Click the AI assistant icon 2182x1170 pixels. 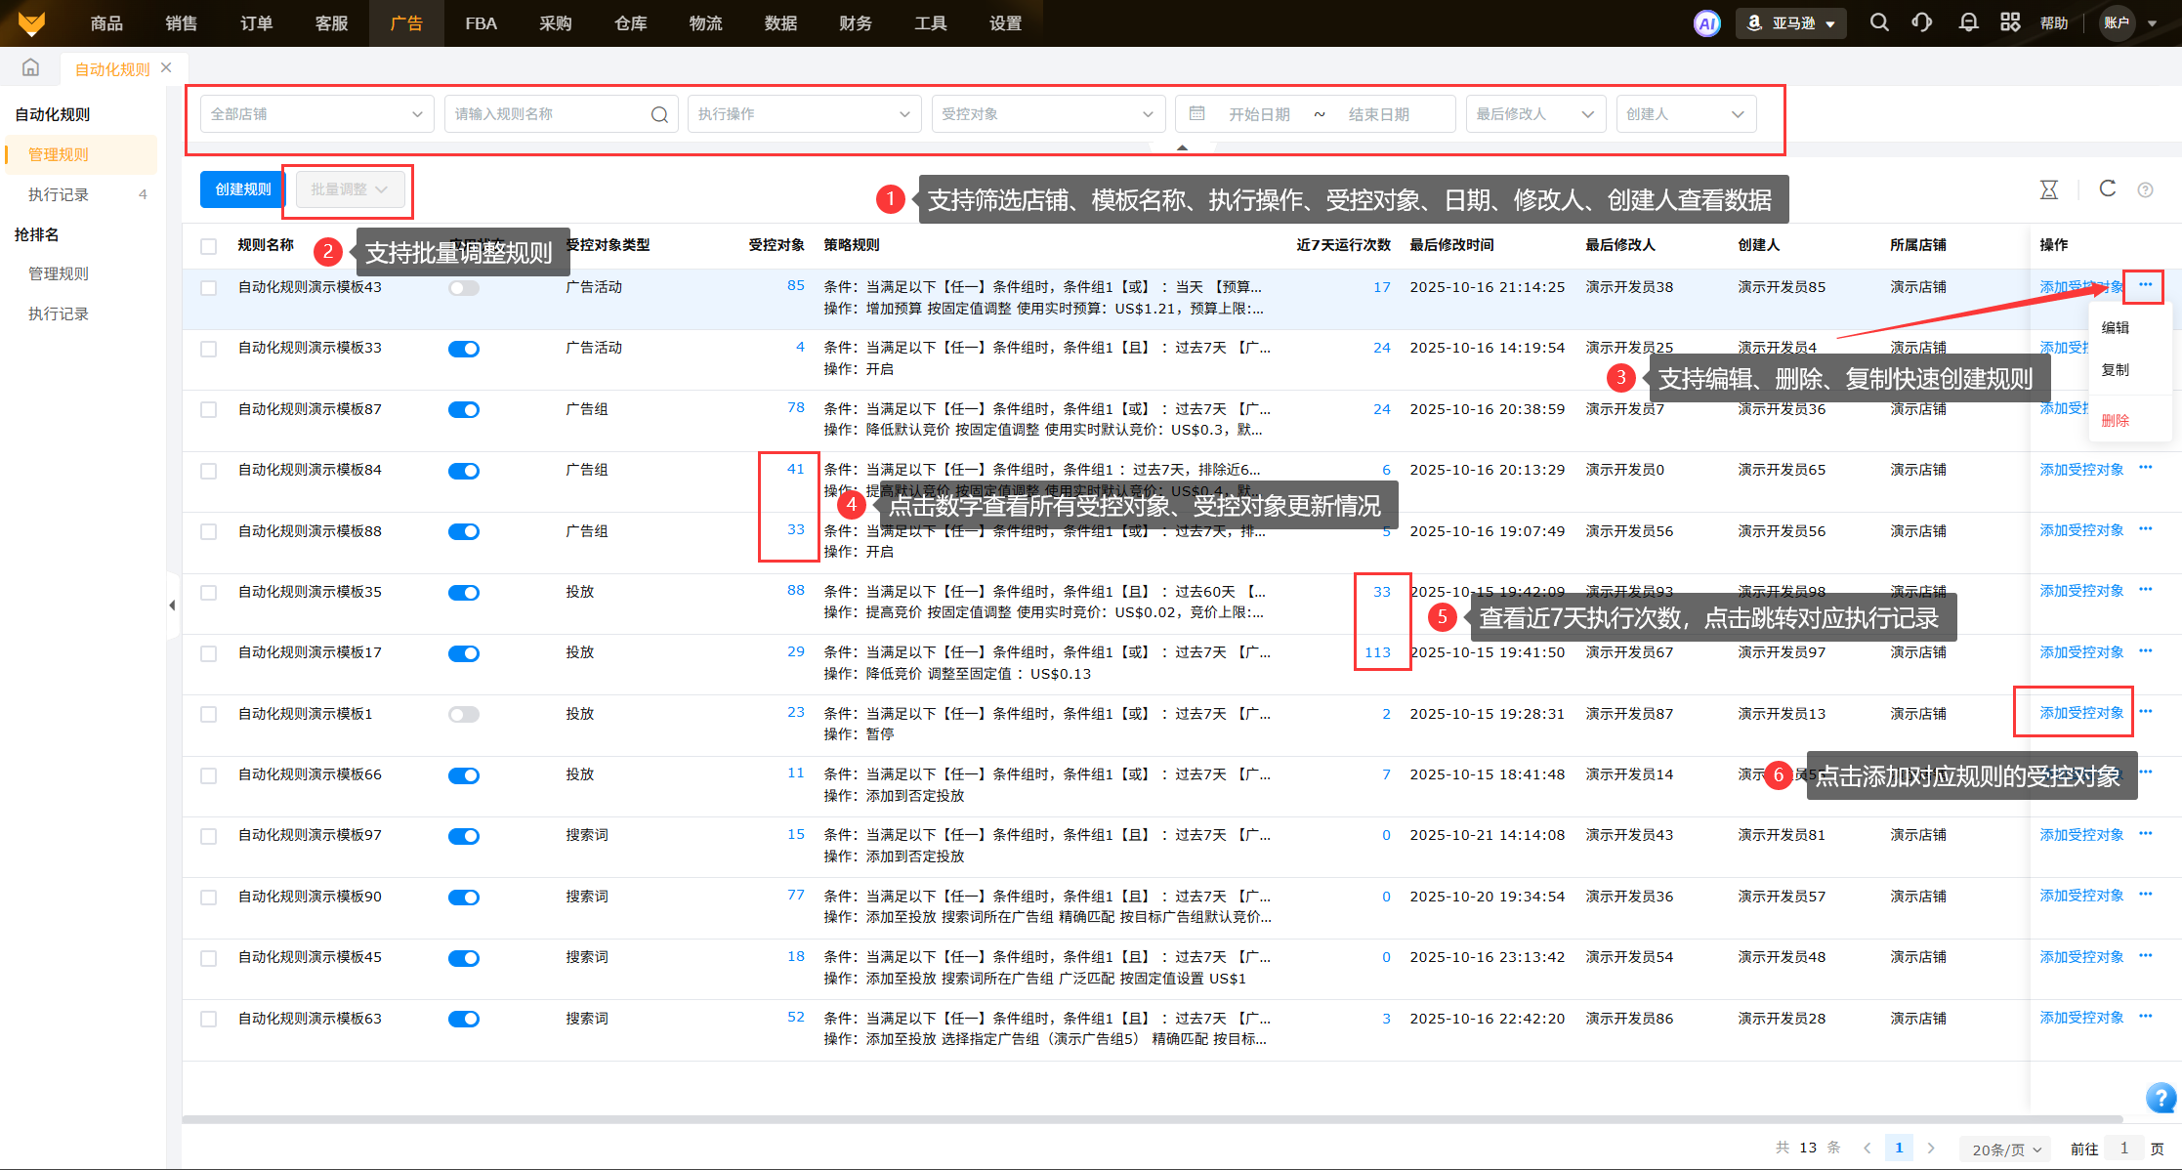[x=1706, y=23]
